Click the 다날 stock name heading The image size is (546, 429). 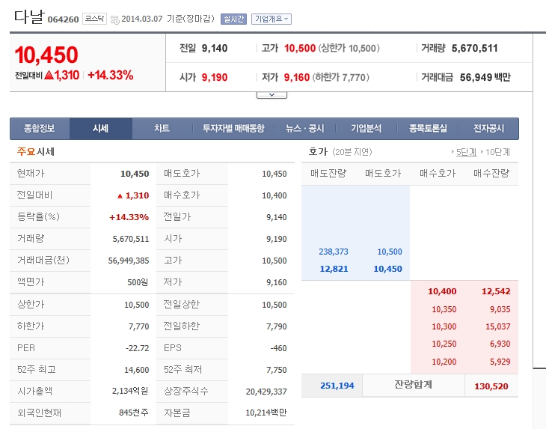[29, 16]
